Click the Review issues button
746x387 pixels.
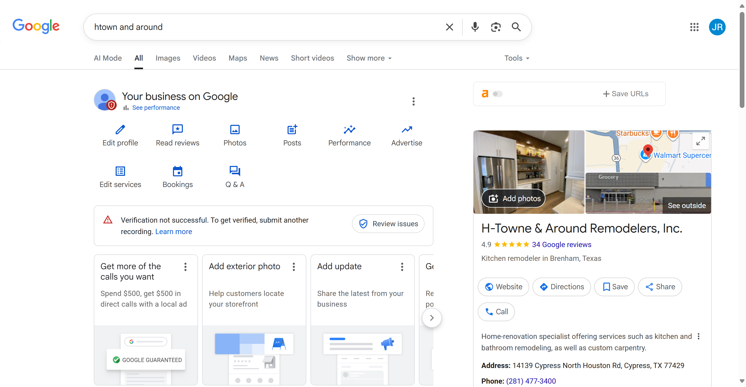click(x=388, y=224)
